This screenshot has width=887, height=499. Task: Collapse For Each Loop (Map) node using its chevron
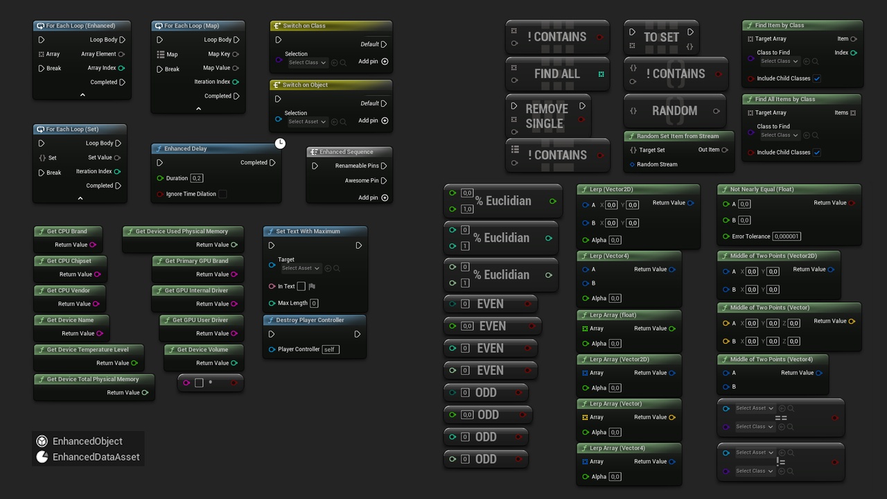pos(198,109)
